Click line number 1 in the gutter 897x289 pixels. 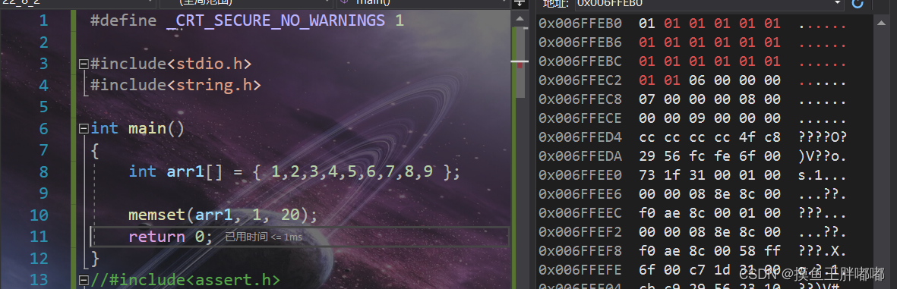click(43, 20)
